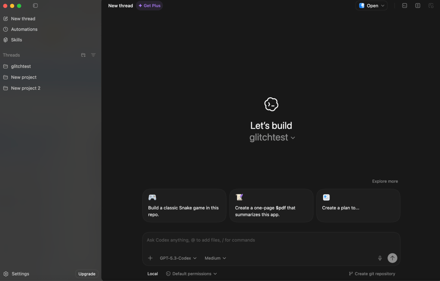This screenshot has height=281, width=440.
Task: Click Create git repository
Action: (x=372, y=274)
